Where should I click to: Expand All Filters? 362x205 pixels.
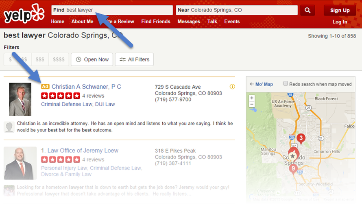point(134,59)
